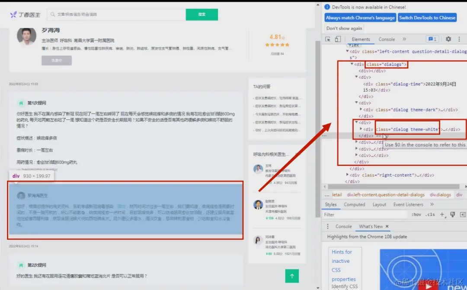Switch to the Elements tab
The width and height of the screenshot is (467, 290).
(x=361, y=39)
